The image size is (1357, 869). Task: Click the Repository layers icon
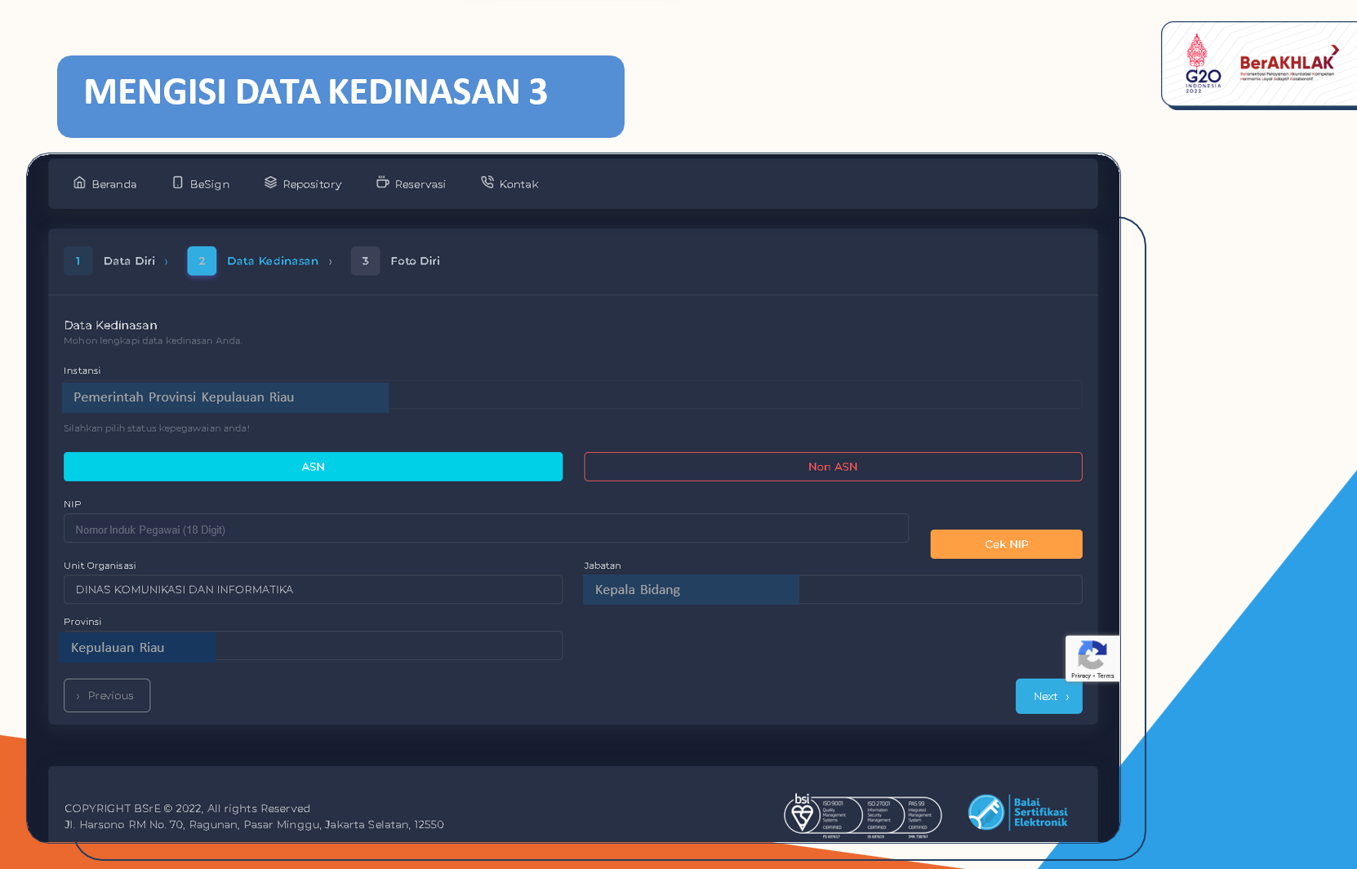270,183
